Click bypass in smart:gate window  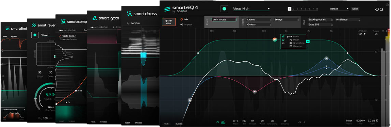coord(104,122)
